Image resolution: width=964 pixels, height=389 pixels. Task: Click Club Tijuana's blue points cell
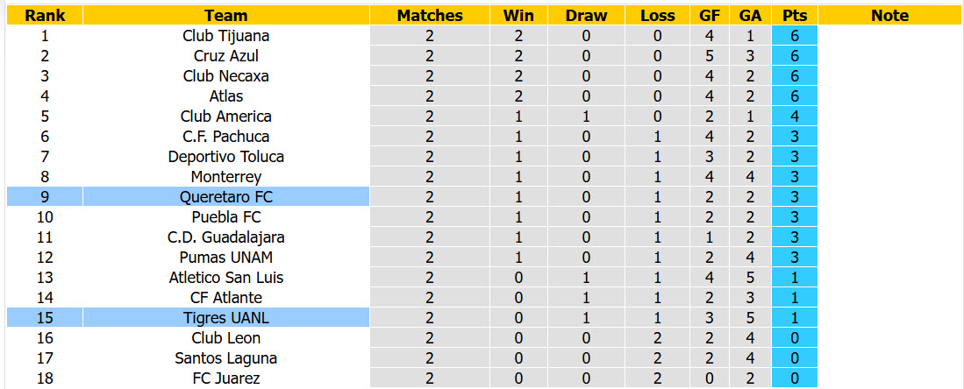[795, 36]
